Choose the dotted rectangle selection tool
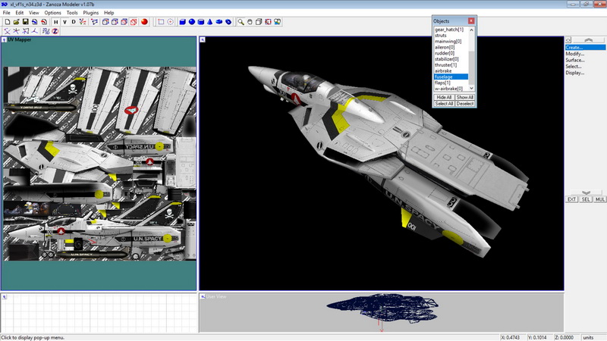 (161, 22)
